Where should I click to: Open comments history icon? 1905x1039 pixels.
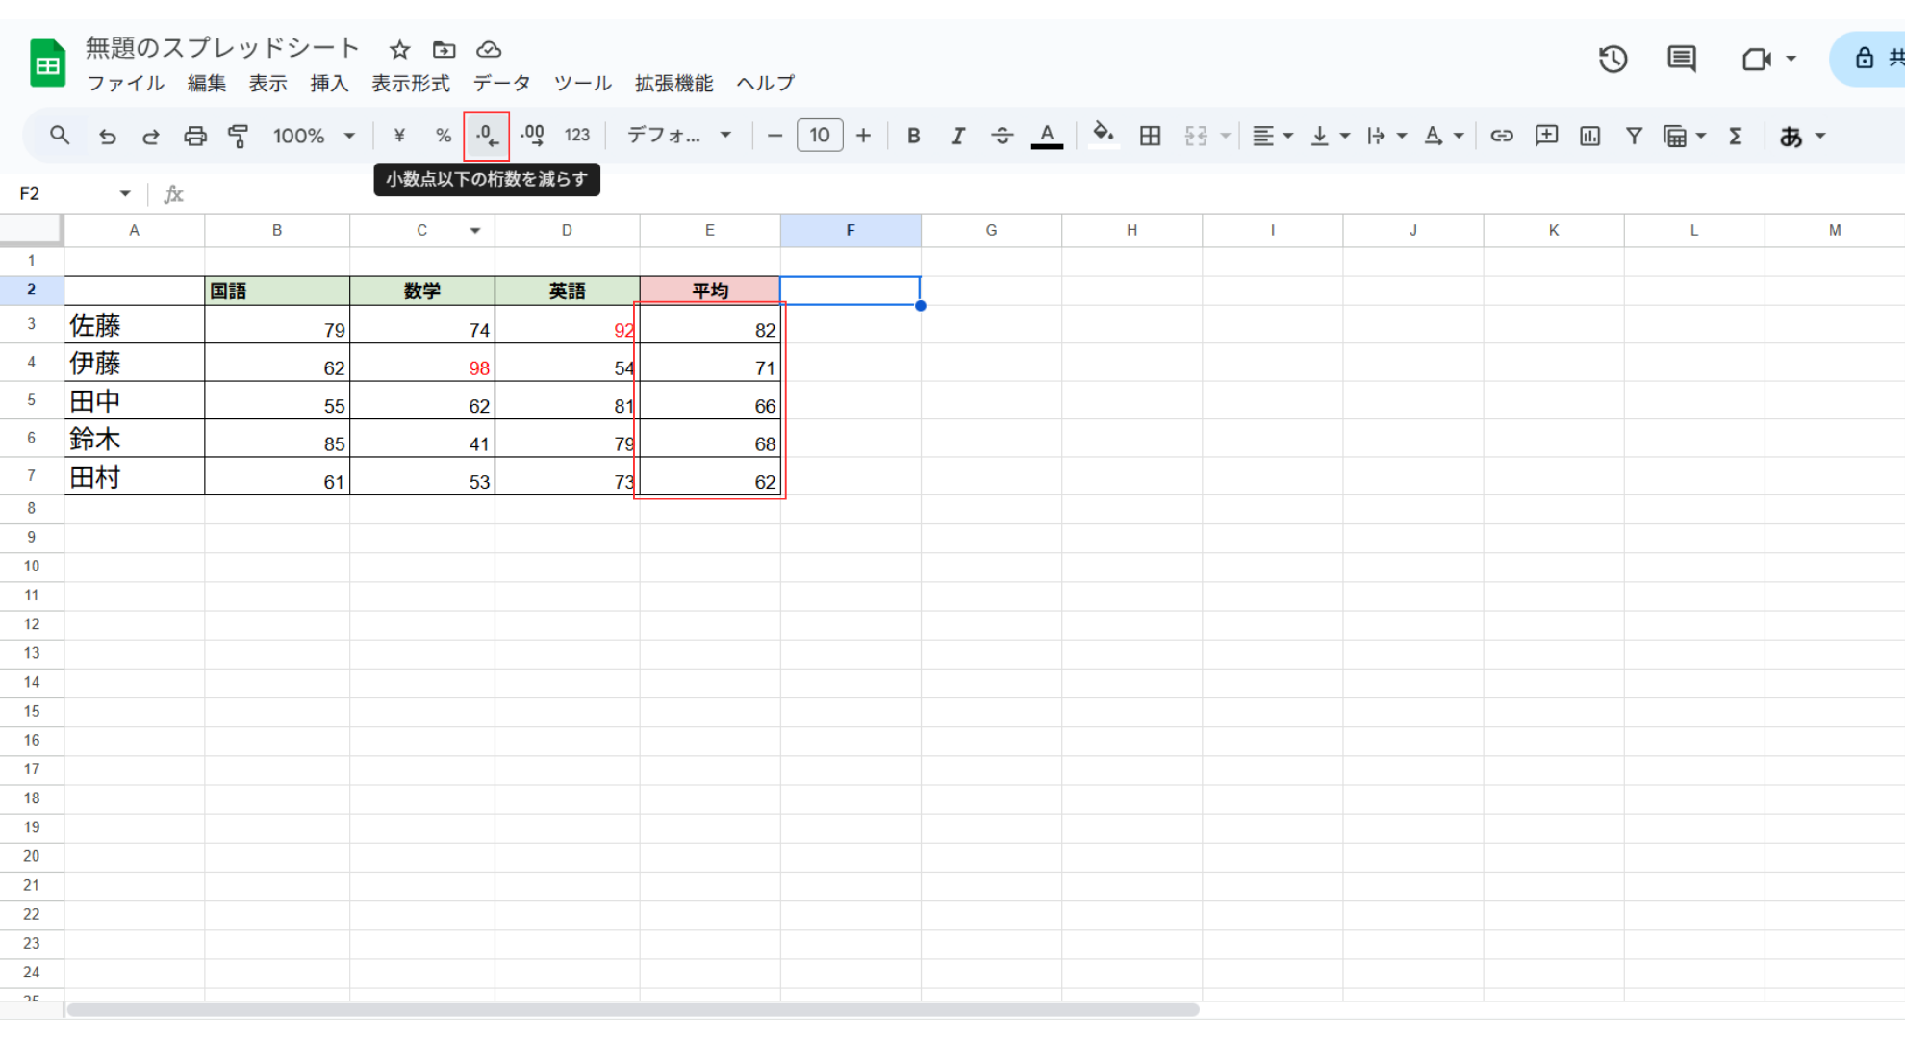click(x=1682, y=59)
